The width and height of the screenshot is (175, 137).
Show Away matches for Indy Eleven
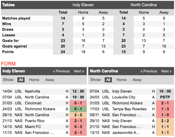click(x=50, y=80)
